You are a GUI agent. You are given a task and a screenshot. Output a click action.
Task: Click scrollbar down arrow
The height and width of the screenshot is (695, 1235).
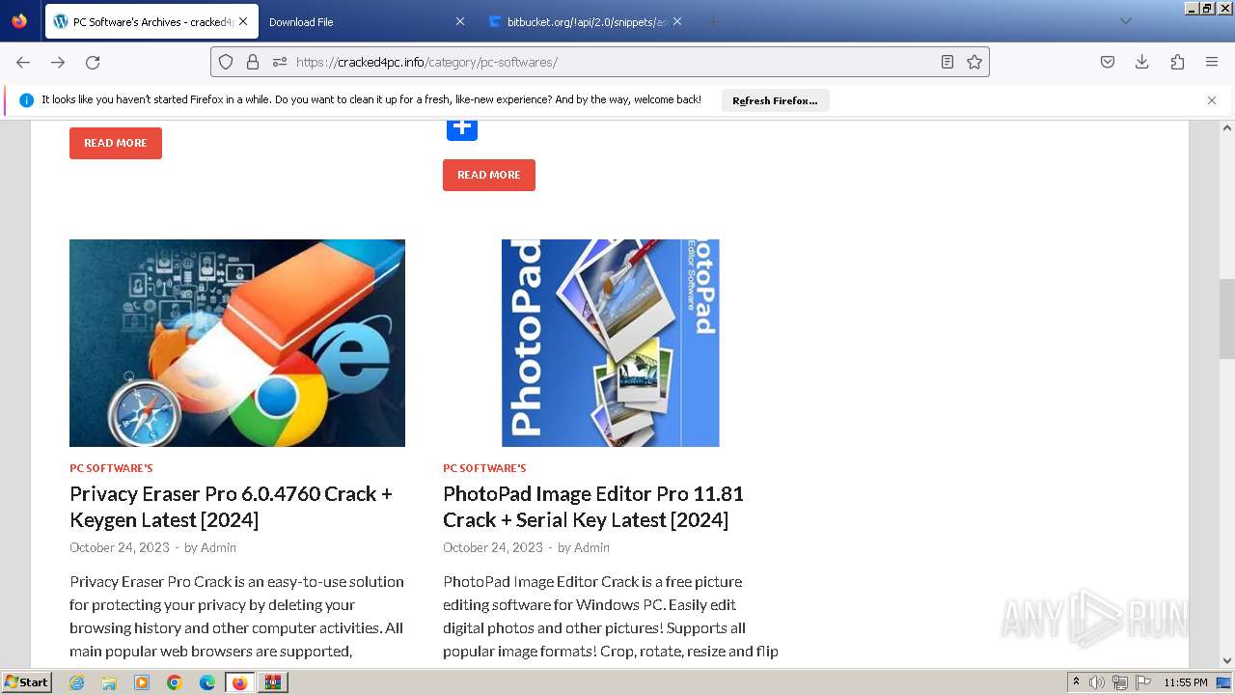pyautogui.click(x=1227, y=661)
